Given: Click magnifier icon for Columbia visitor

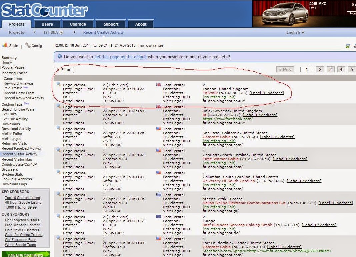Looking at the screenshot, I should coord(59,172).
